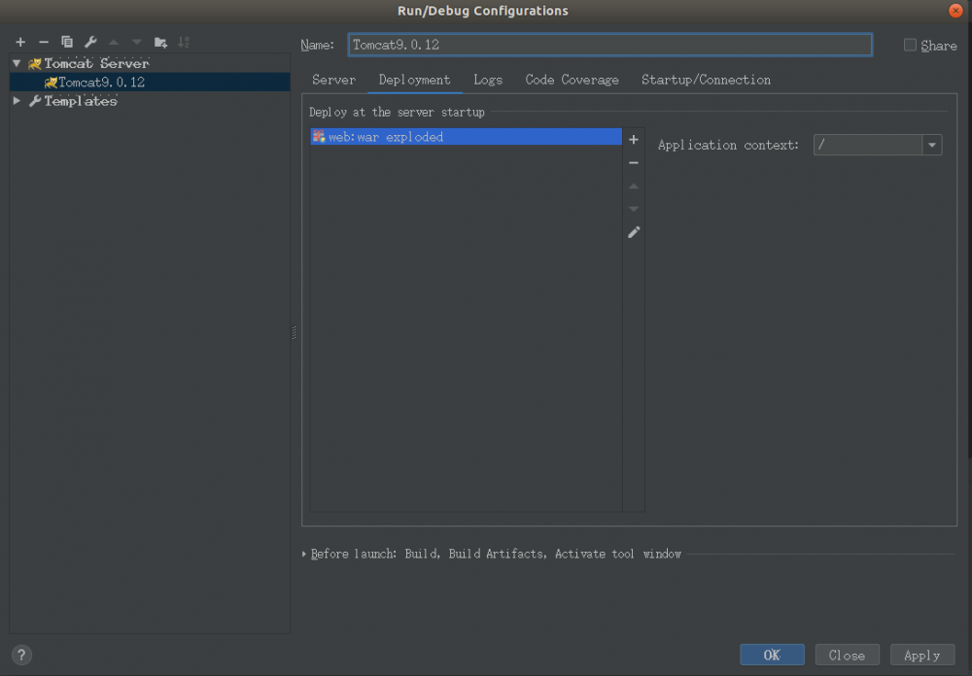Add a new run configuration
972x676 pixels.
coord(20,42)
